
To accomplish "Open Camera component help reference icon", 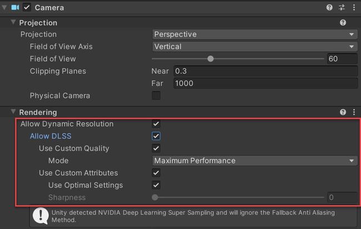I will click(x=330, y=8).
